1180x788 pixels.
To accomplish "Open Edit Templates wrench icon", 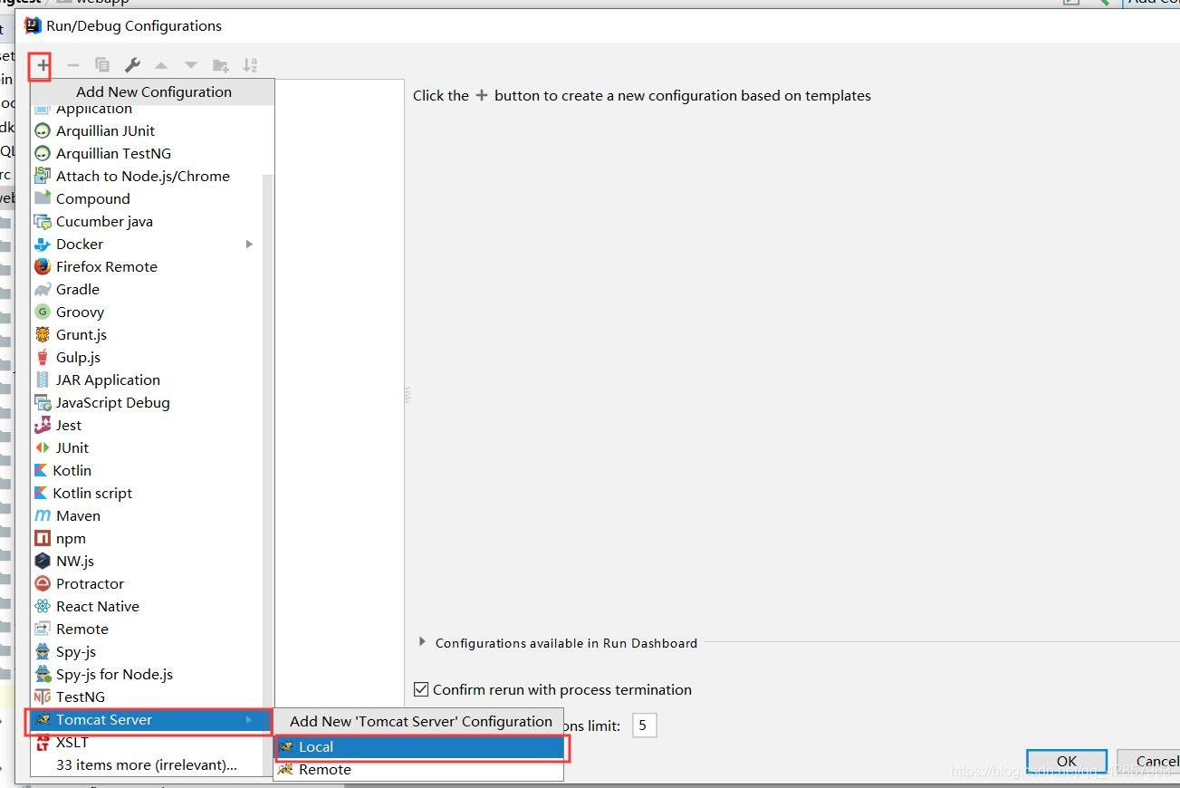I will click(x=132, y=65).
